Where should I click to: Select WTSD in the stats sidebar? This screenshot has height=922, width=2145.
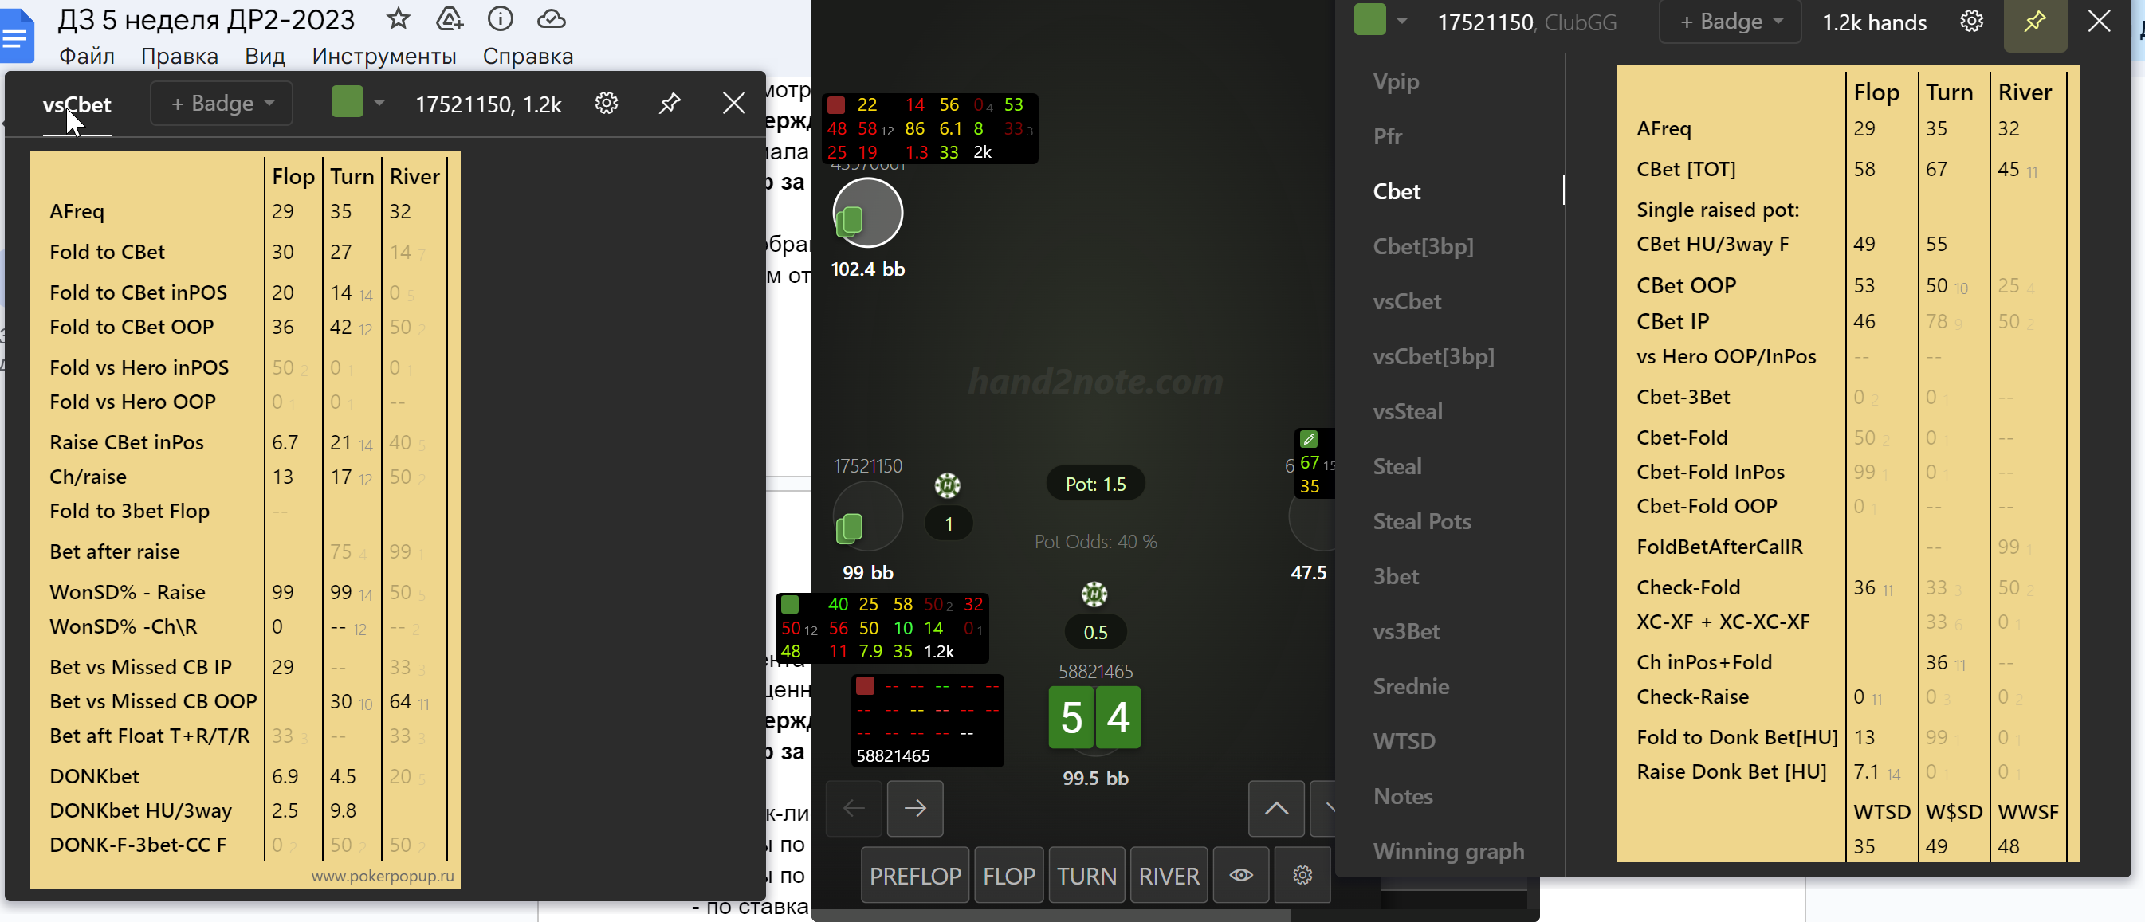(x=1404, y=740)
